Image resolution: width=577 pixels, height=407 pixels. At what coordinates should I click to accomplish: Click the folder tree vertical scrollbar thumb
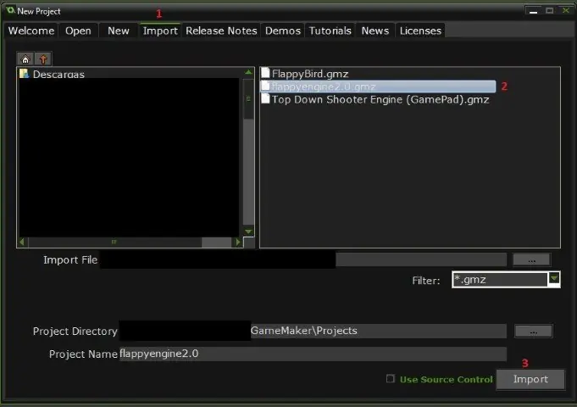(x=249, y=98)
